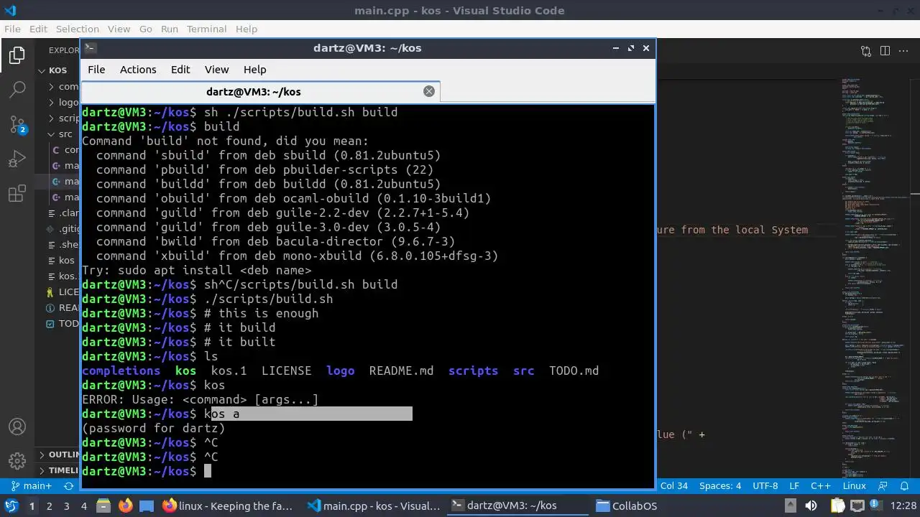Image resolution: width=920 pixels, height=517 pixels.
Task: Click the Synchronize Changes icon in status bar
Action: pos(69,485)
